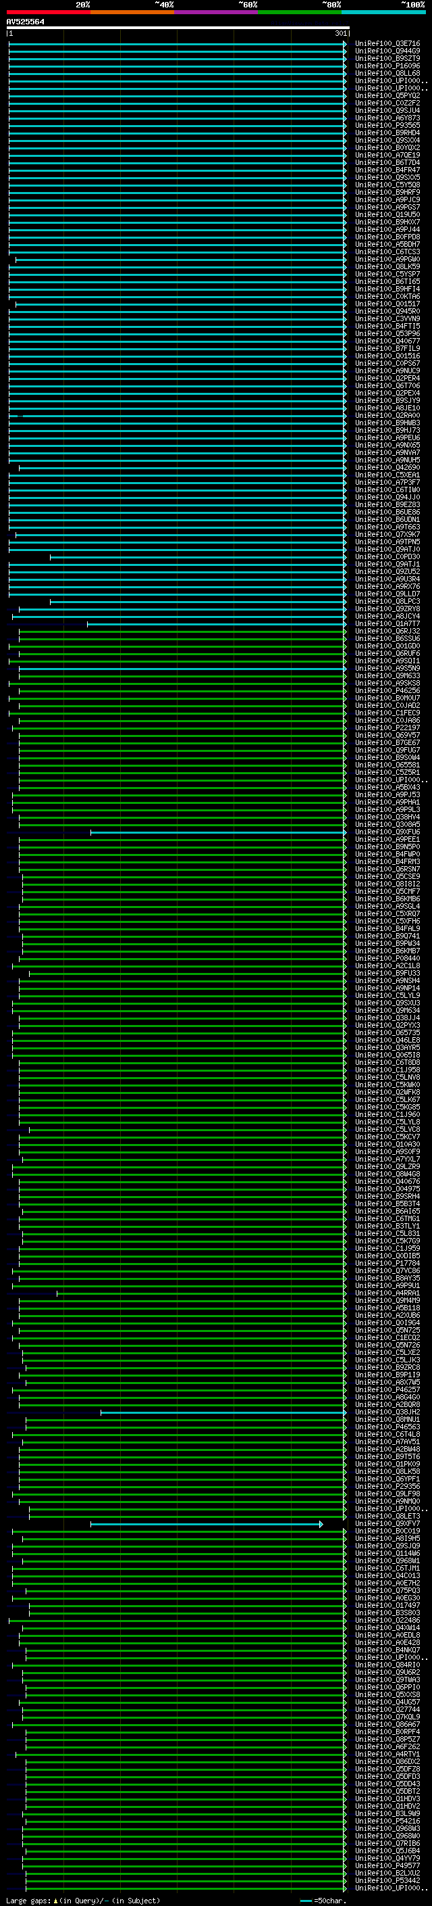
Task: Select hit label UniRef100_Q9XFU6
Action: pyautogui.click(x=387, y=832)
